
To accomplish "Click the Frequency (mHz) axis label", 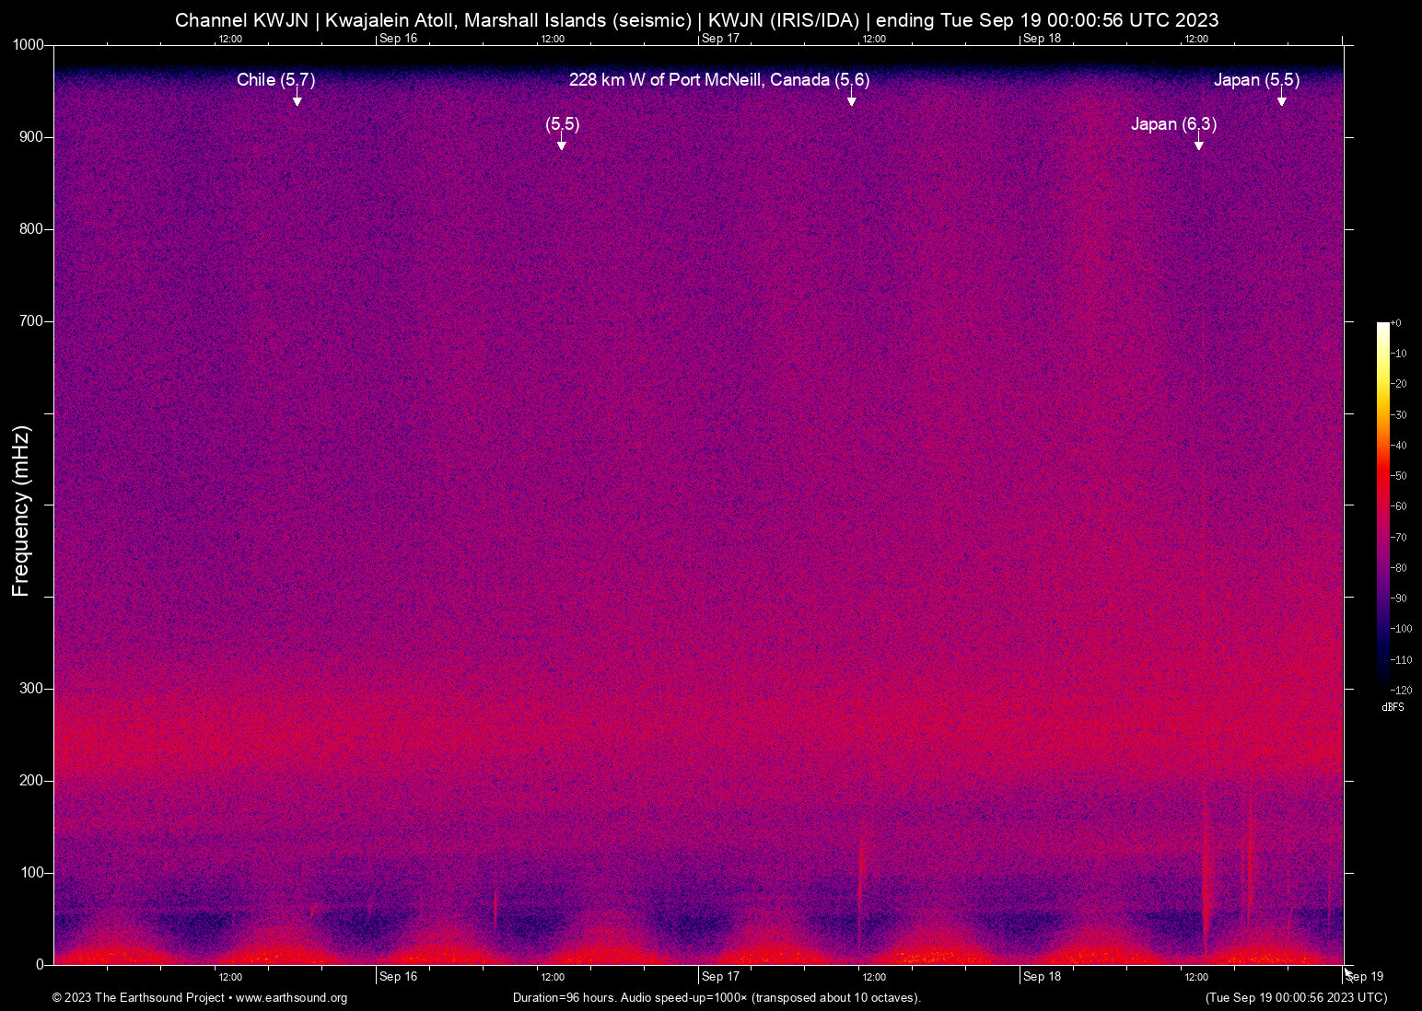I will [x=21, y=511].
